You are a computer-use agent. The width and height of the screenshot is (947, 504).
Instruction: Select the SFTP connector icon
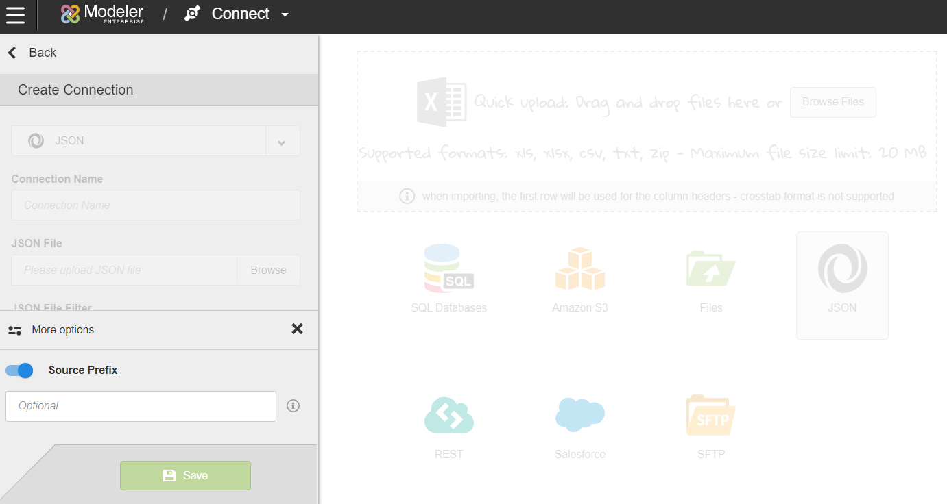click(x=711, y=415)
